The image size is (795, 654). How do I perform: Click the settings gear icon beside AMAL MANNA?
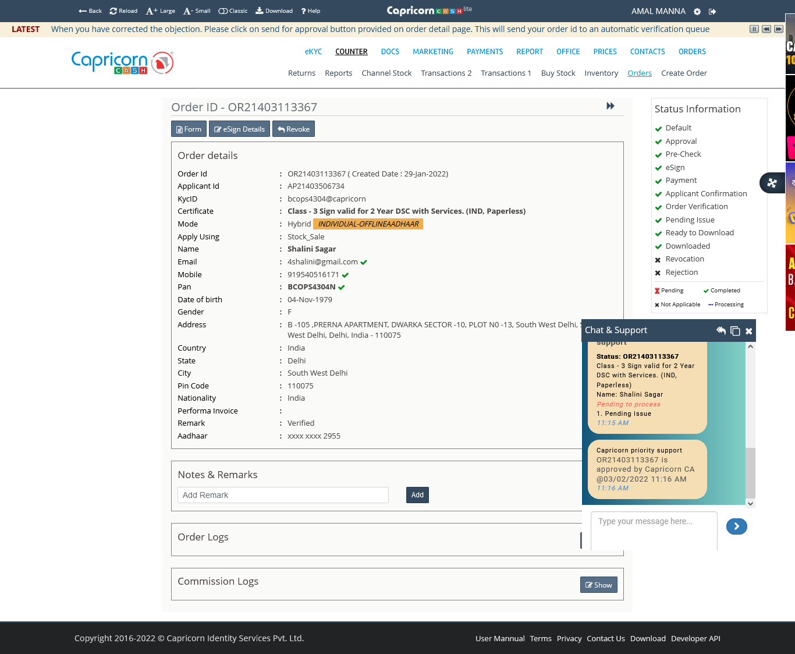[697, 12]
